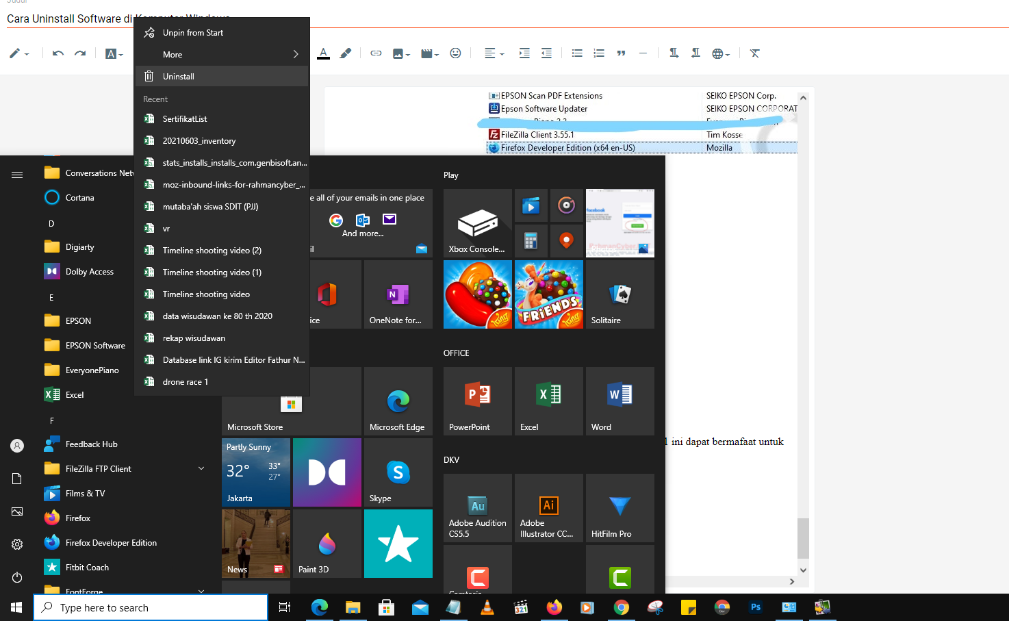Open recent file drone race 1
The image size is (1009, 621).
[222, 382]
